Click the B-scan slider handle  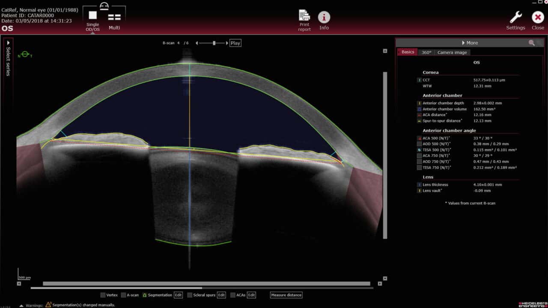pyautogui.click(x=214, y=43)
